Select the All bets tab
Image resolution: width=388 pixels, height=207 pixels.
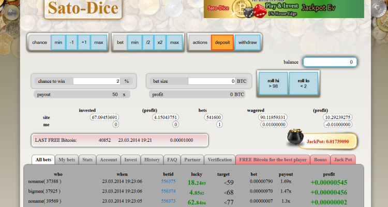pos(43,160)
